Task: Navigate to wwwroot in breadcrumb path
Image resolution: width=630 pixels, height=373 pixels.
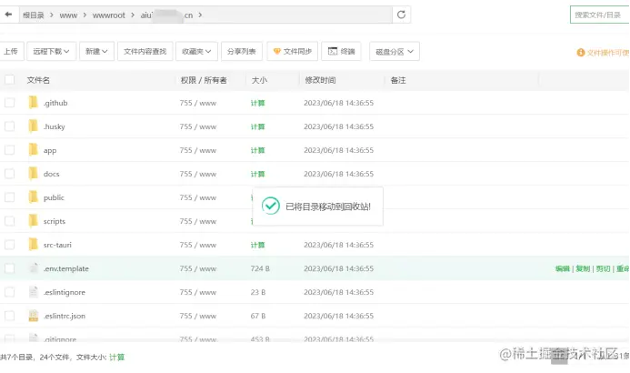Action: [108, 15]
